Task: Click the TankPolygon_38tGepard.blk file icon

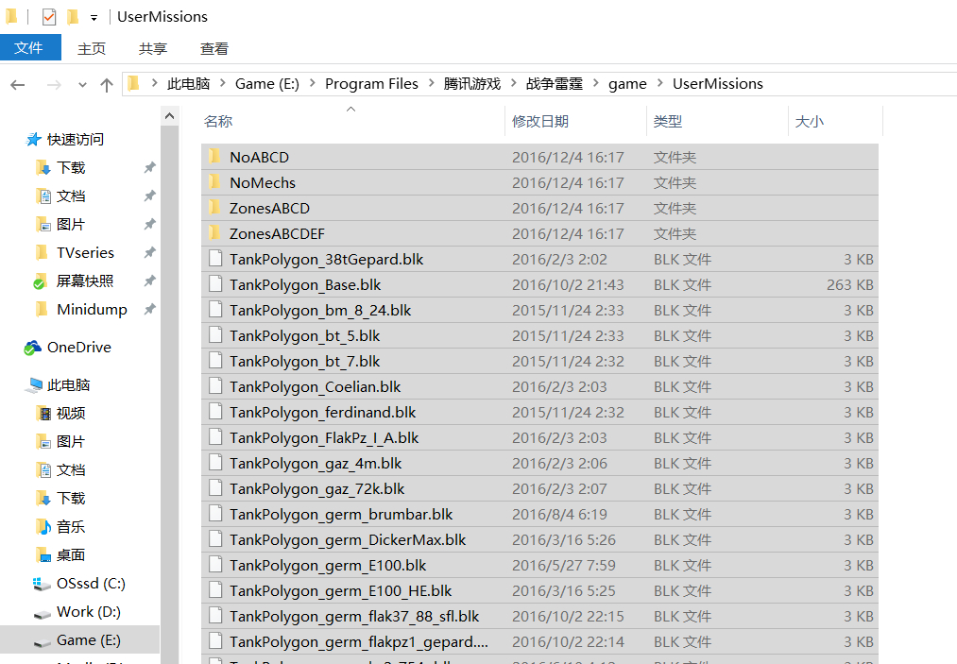Action: click(214, 259)
